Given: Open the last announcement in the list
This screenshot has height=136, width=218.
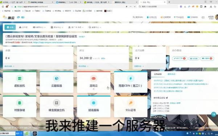Looking at the screenshot, I should [x=168, y=91].
